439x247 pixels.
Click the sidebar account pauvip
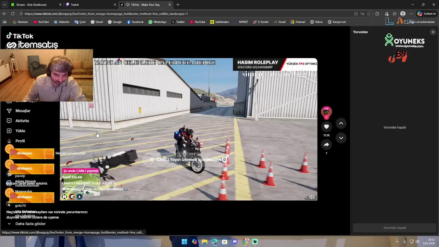(20, 176)
